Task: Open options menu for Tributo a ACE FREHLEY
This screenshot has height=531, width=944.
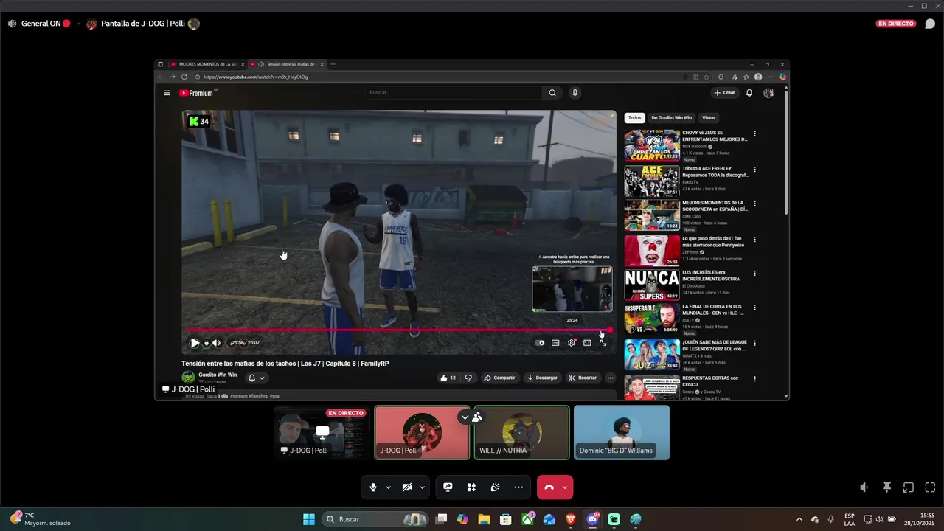Action: [x=754, y=169]
